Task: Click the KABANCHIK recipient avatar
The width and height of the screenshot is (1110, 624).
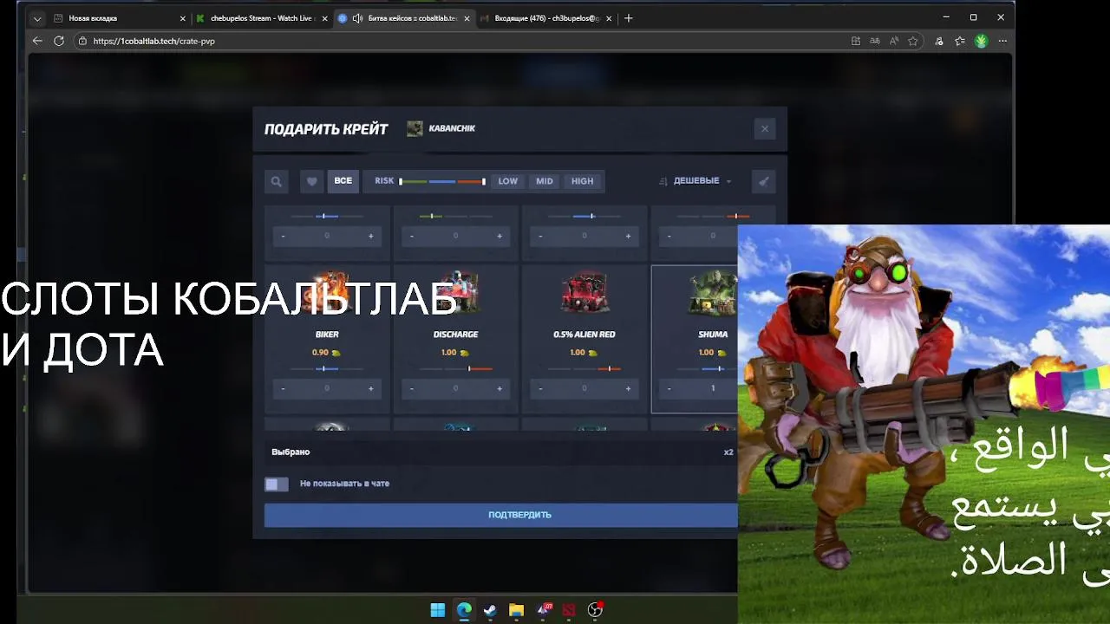Action: click(x=415, y=128)
